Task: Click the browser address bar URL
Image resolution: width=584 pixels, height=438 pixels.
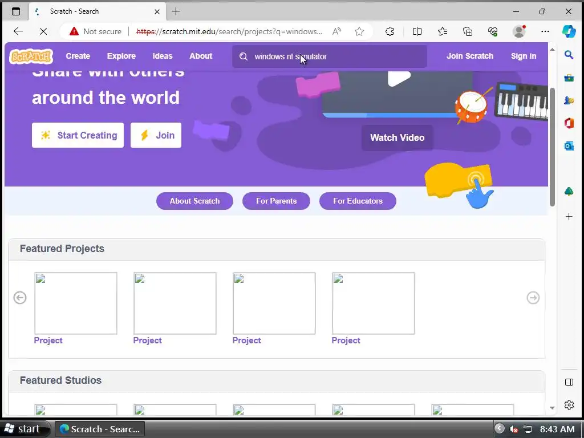Action: point(229,32)
